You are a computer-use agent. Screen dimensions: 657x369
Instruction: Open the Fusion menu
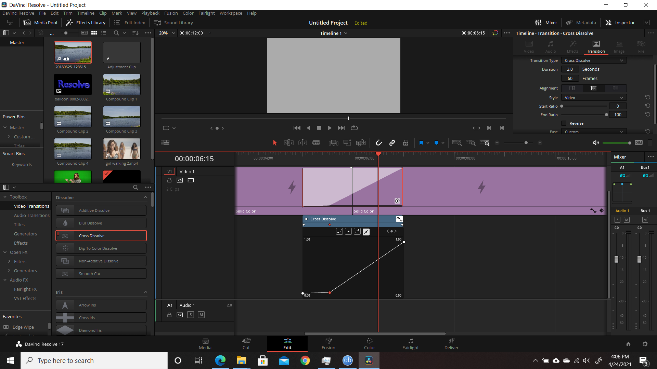pyautogui.click(x=171, y=13)
